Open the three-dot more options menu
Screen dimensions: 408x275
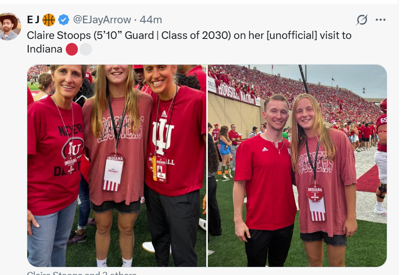coord(380,20)
